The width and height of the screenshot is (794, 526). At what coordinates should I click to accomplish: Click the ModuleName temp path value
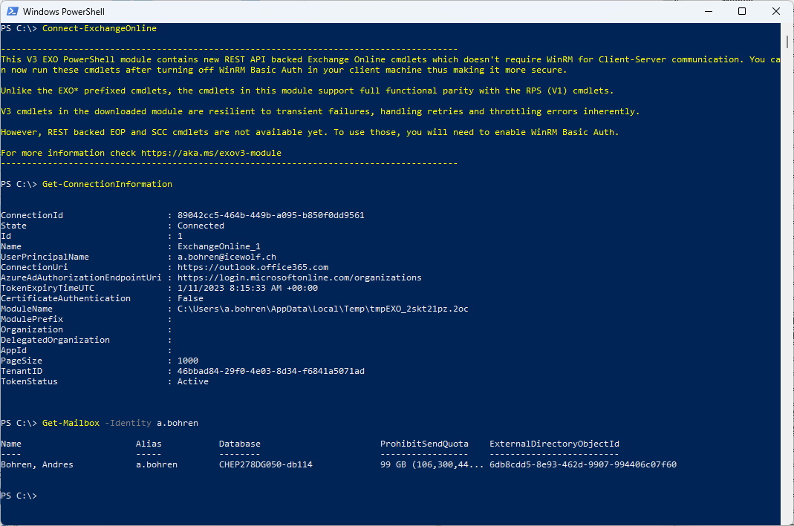[x=322, y=309]
